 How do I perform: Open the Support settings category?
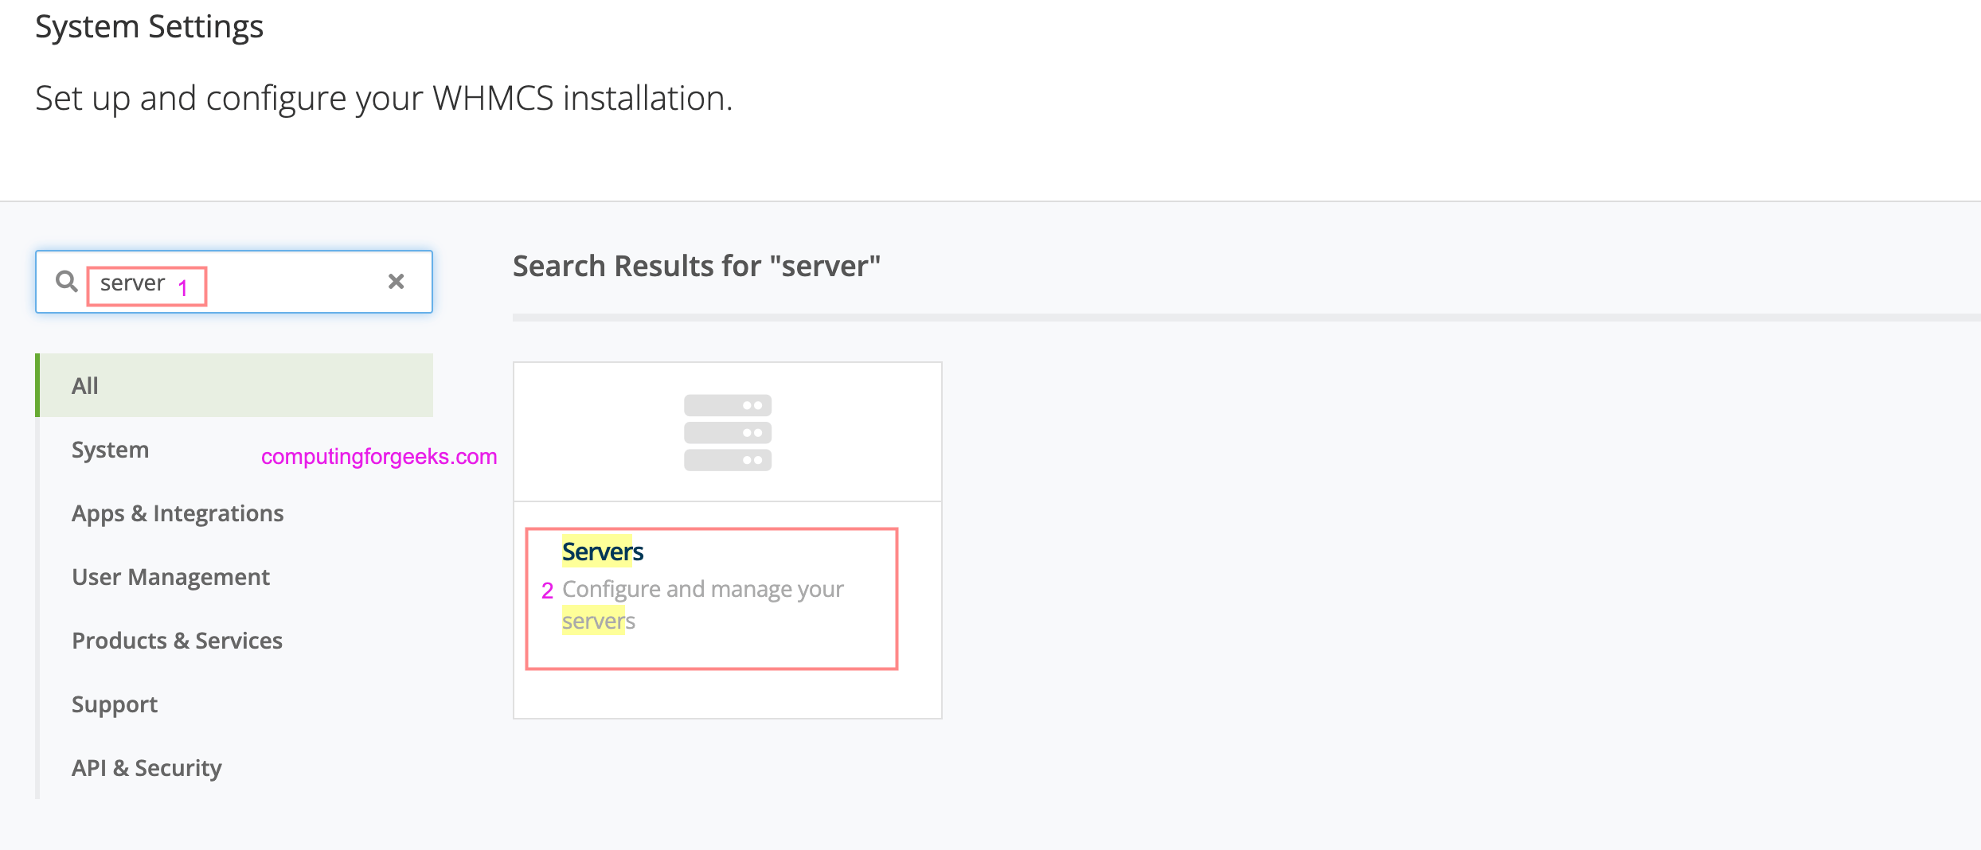click(x=115, y=704)
